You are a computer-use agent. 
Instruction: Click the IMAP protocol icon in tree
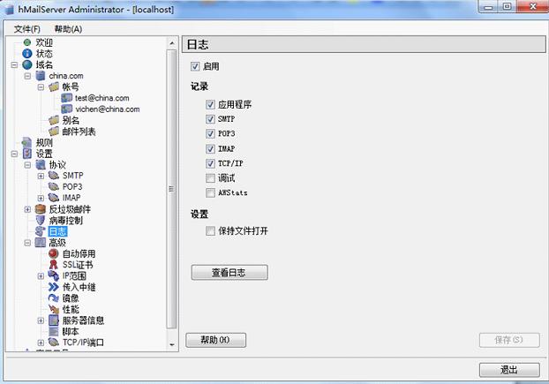tap(54, 198)
